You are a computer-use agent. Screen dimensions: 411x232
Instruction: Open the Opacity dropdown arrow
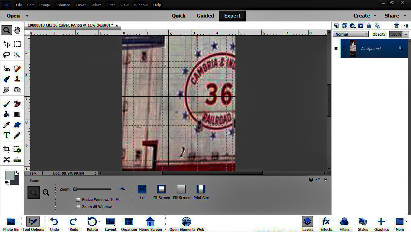(x=406, y=34)
